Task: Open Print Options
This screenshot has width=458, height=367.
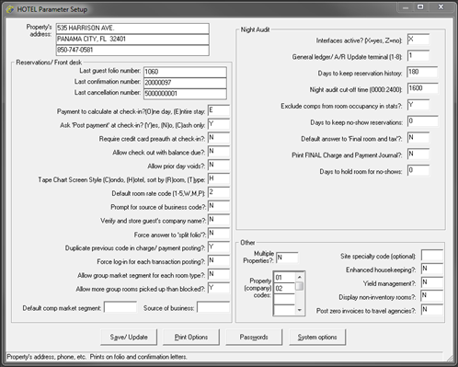Action: point(191,338)
